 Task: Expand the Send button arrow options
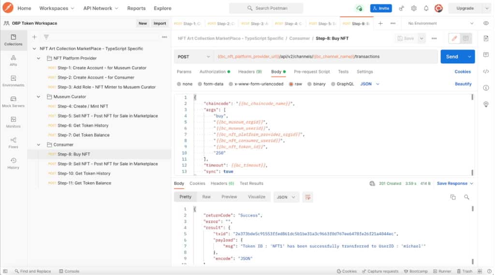click(469, 57)
